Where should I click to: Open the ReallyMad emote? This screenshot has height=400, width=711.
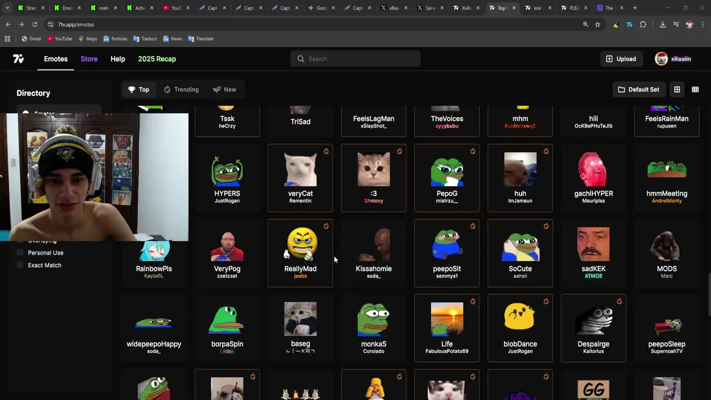[x=301, y=253]
